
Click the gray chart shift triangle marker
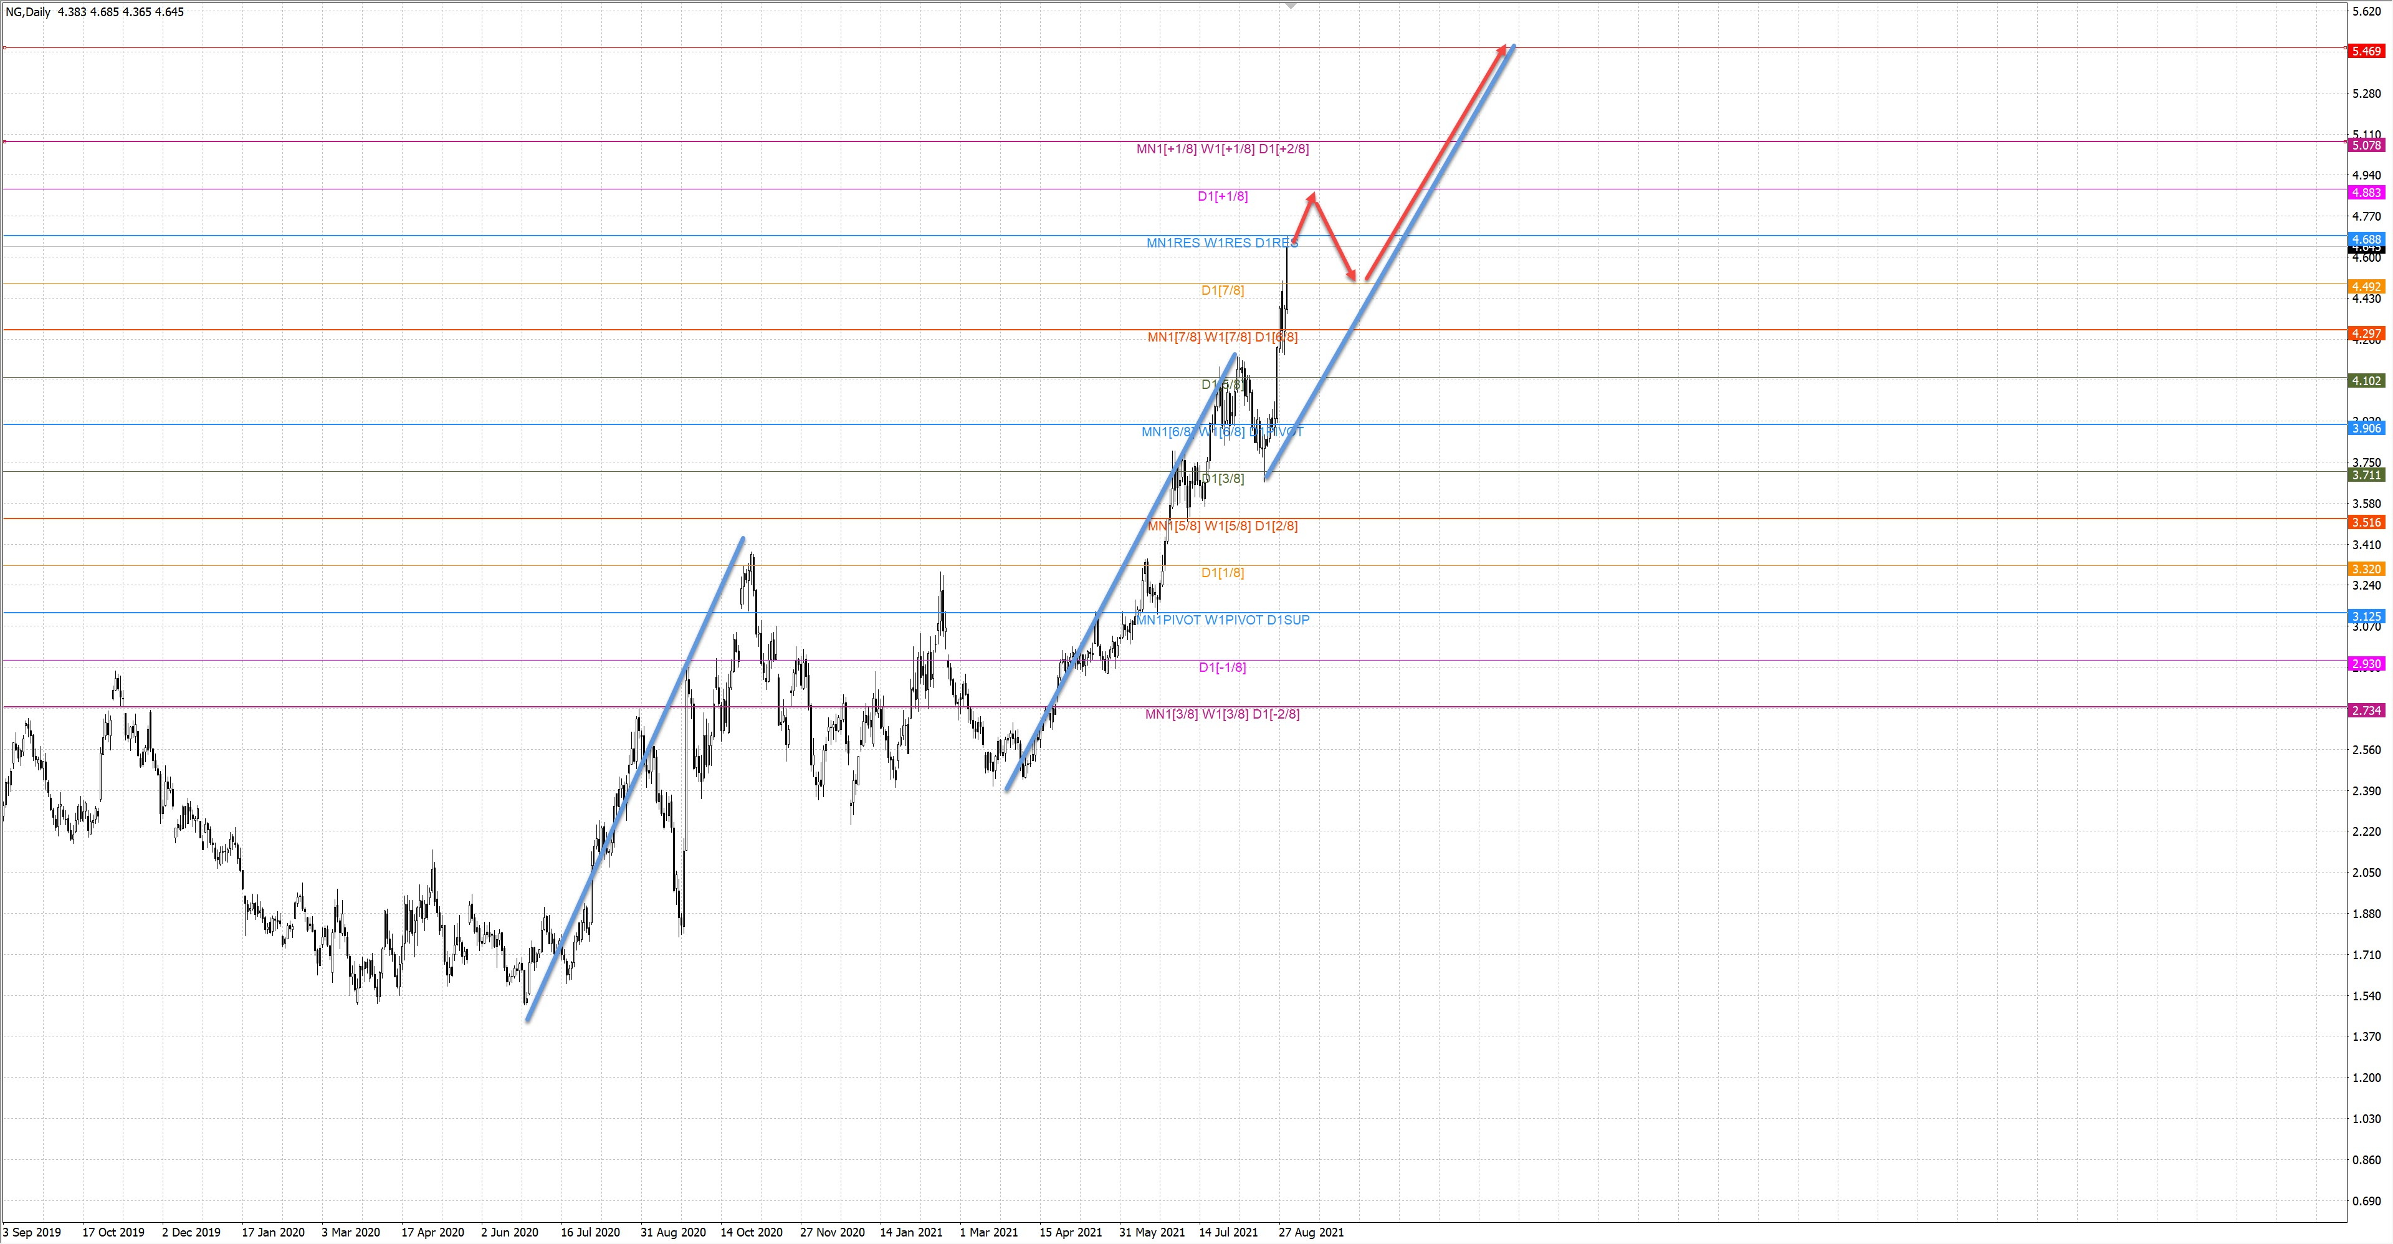pos(1291,6)
